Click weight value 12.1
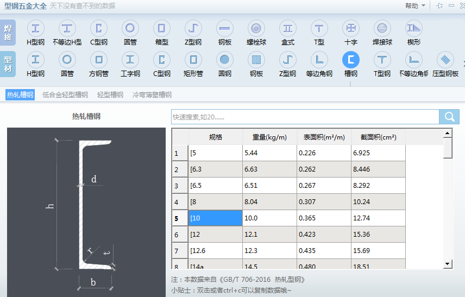The height and width of the screenshot is (297, 465). 269,235
